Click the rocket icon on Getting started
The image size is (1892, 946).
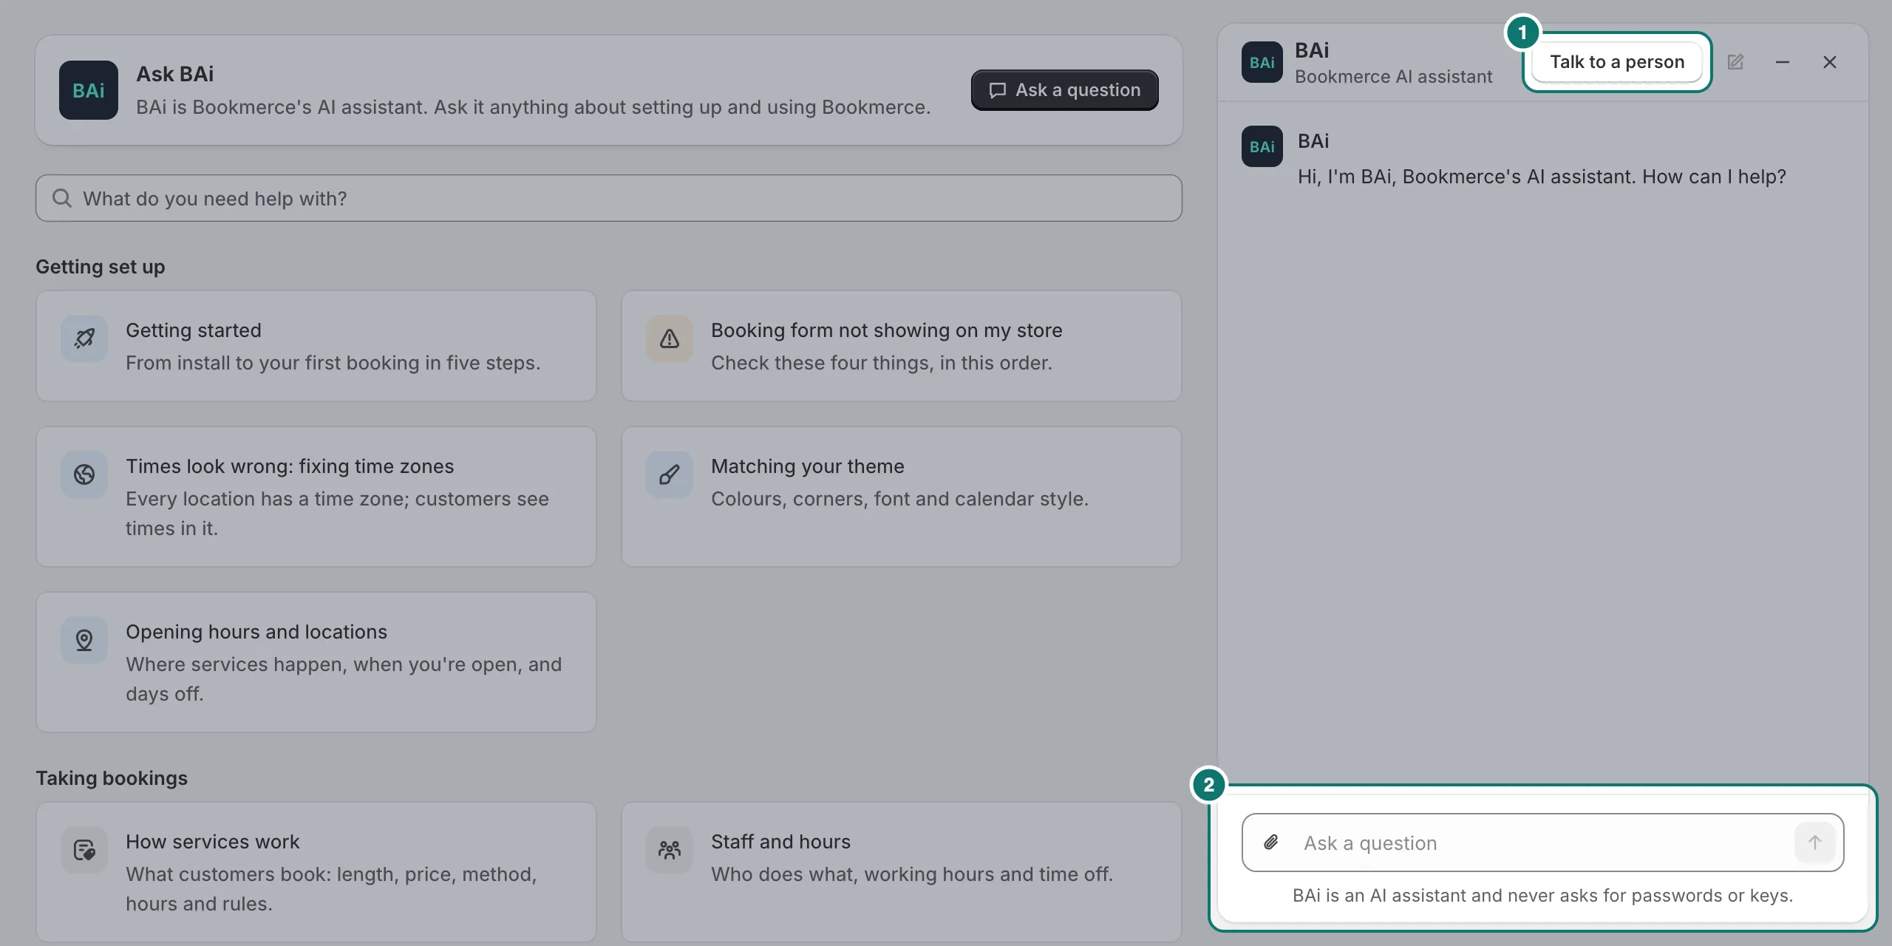click(84, 338)
